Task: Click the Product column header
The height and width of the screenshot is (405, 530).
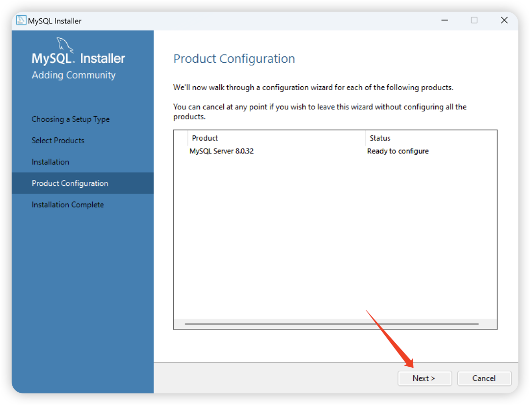Action: pos(276,138)
